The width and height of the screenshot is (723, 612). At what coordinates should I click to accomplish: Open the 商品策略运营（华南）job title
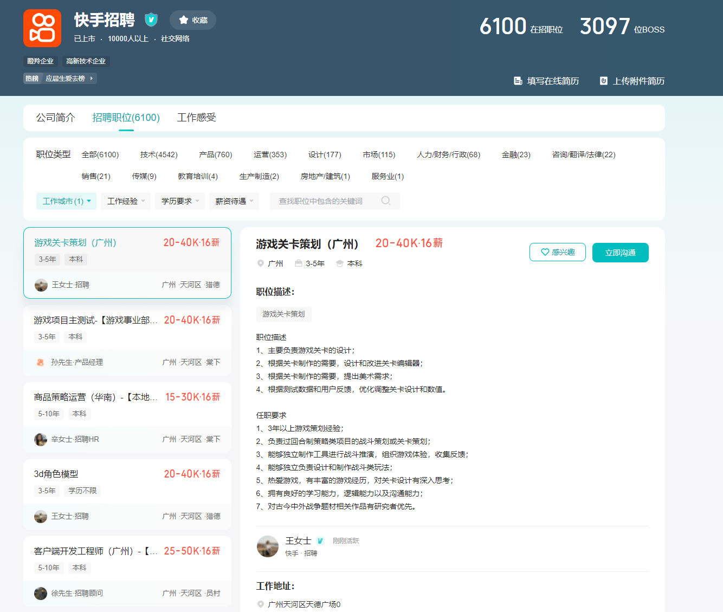[95, 397]
